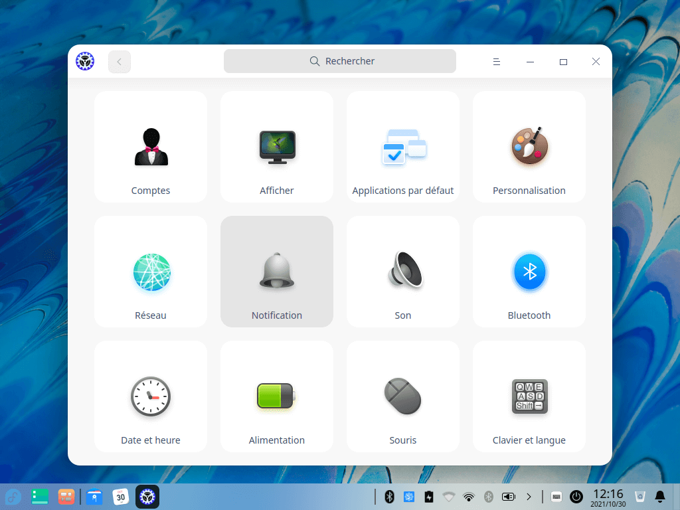Image resolution: width=680 pixels, height=510 pixels.
Task: Close the Control Center window
Action: [x=596, y=62]
